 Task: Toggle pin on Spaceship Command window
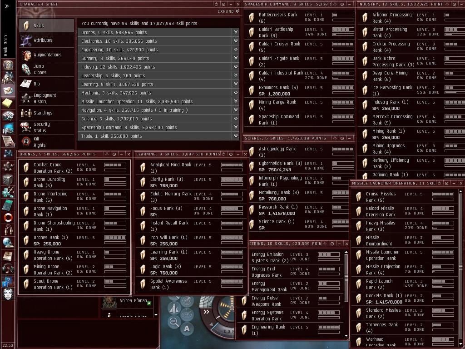pos(342,4)
